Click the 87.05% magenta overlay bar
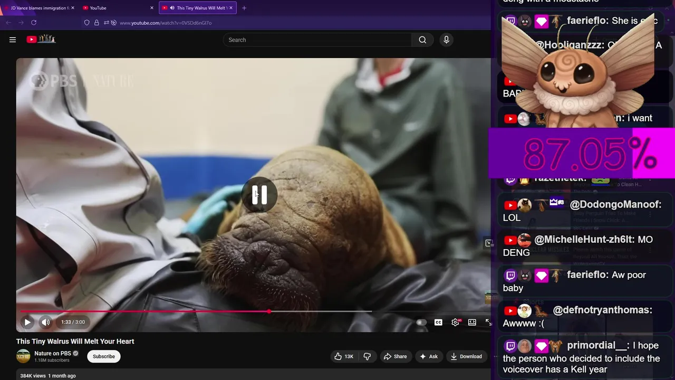This screenshot has height=380, width=675. coord(582,154)
